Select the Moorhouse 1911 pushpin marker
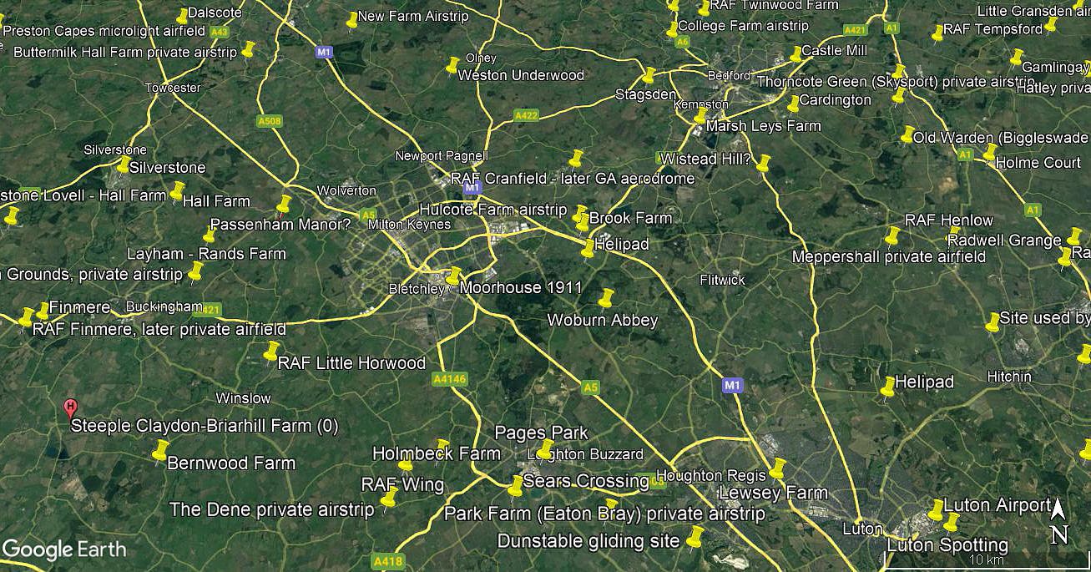Image resolution: width=1091 pixels, height=572 pixels. pyautogui.click(x=453, y=277)
